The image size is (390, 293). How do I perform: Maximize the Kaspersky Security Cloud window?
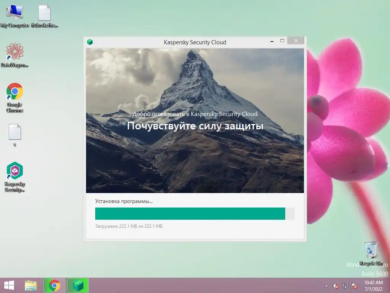pos(282,40)
